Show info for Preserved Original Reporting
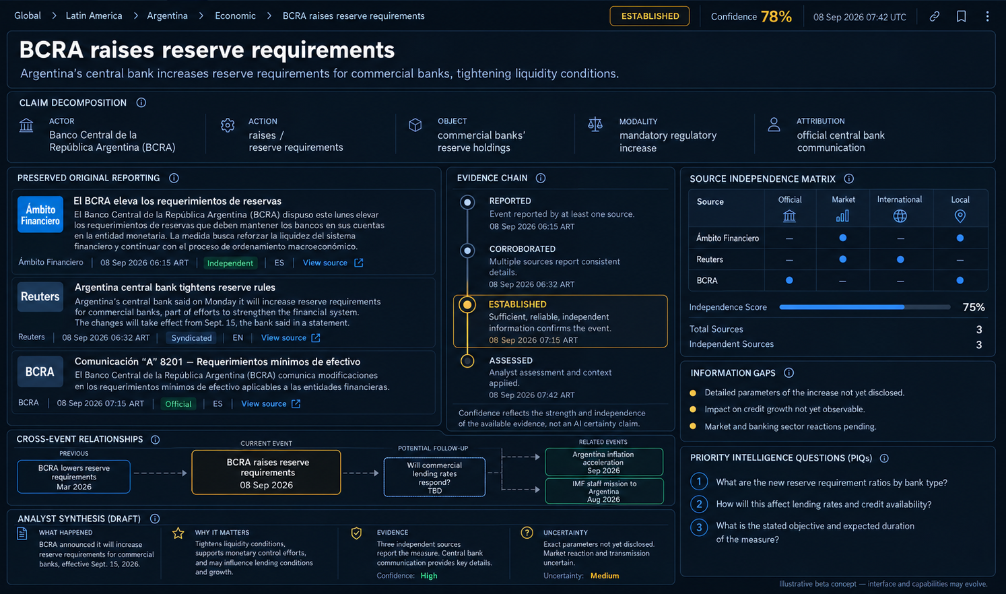 174,178
